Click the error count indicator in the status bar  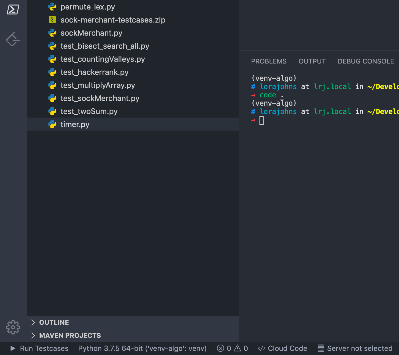coord(224,348)
